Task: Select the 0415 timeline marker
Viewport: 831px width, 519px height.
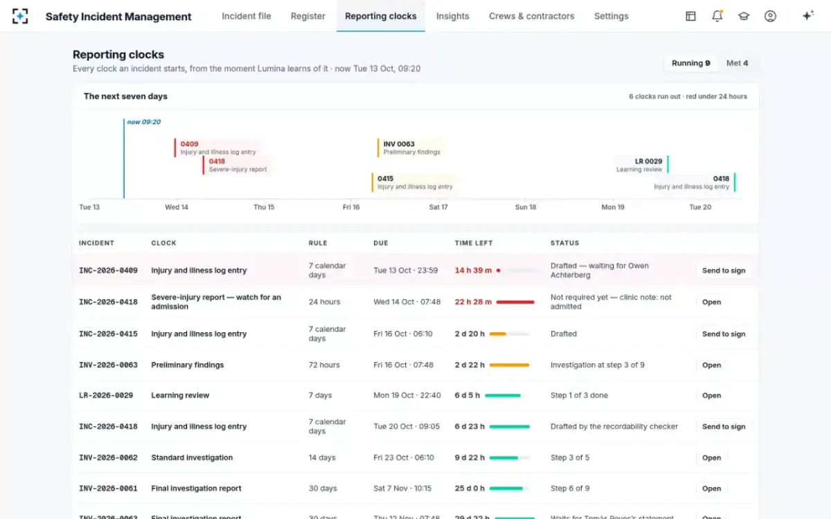Action: [413, 183]
